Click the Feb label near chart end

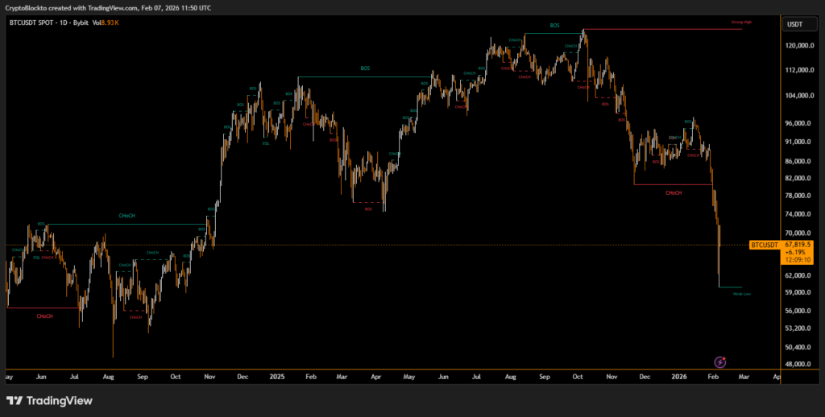(x=712, y=376)
